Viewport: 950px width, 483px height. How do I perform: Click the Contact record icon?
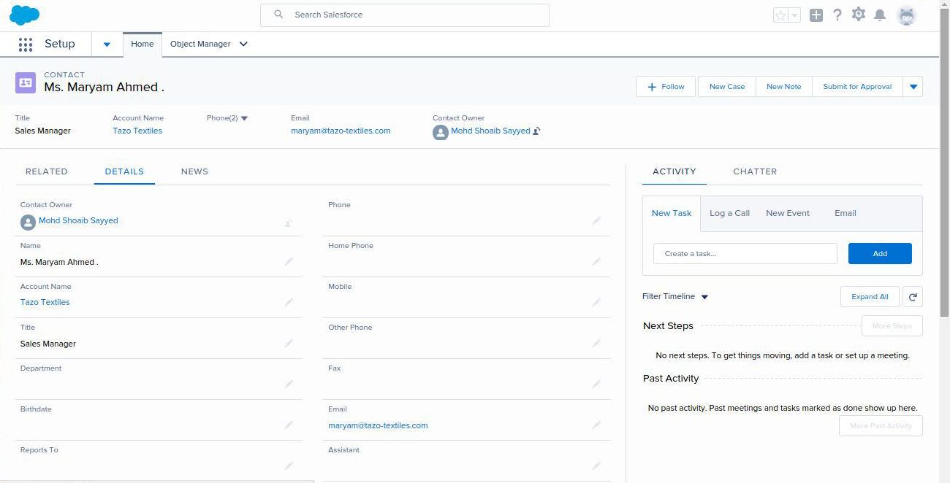click(26, 82)
